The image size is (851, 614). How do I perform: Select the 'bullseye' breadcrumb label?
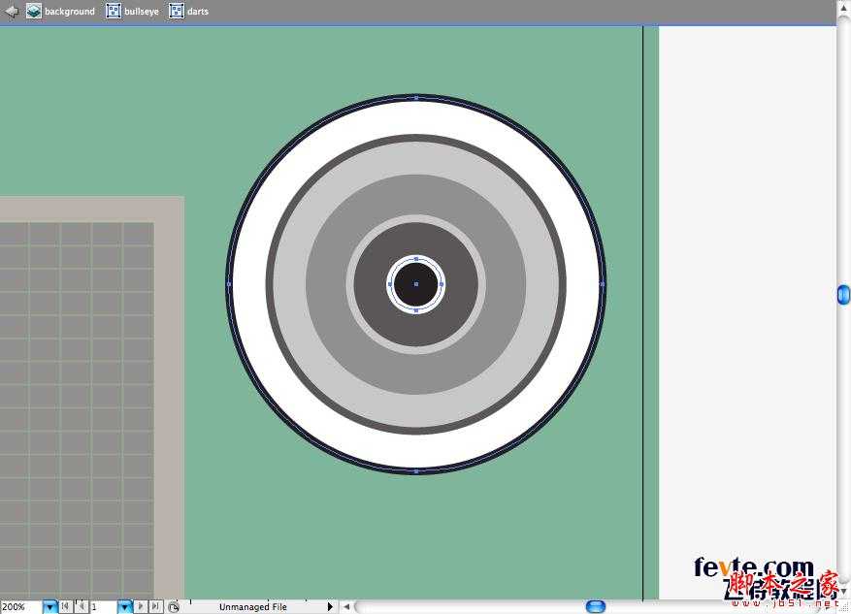142,12
